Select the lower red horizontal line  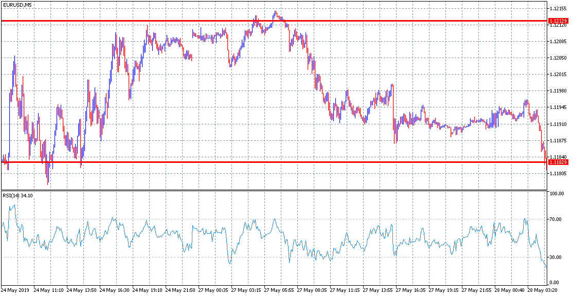[274, 162]
